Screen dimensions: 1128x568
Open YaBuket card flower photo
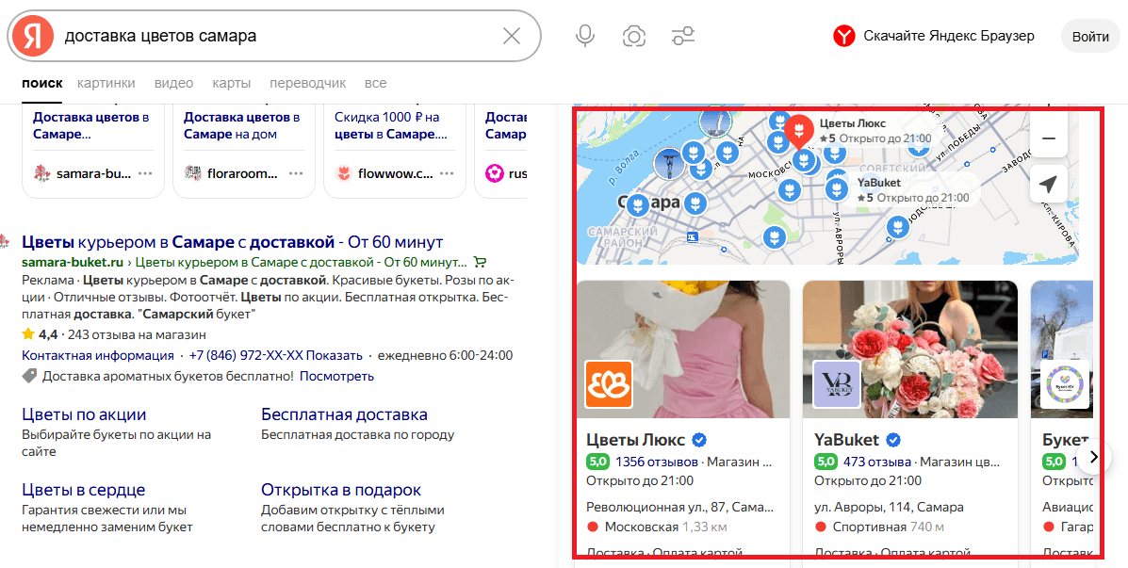(910, 349)
